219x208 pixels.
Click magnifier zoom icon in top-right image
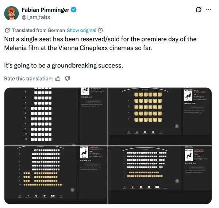(x=177, y=126)
